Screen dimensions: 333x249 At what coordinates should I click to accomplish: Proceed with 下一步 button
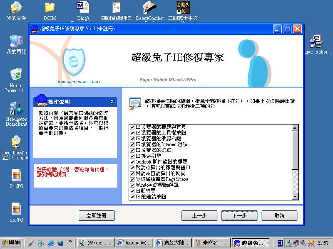[x=239, y=215]
